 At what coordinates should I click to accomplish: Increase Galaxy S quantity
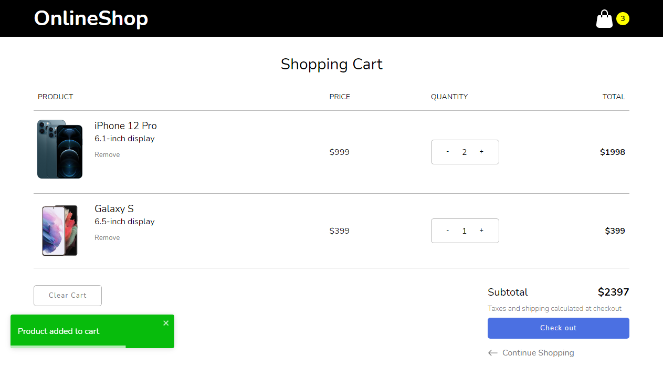pyautogui.click(x=481, y=231)
